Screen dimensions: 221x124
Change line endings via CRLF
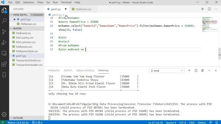click(192, 123)
